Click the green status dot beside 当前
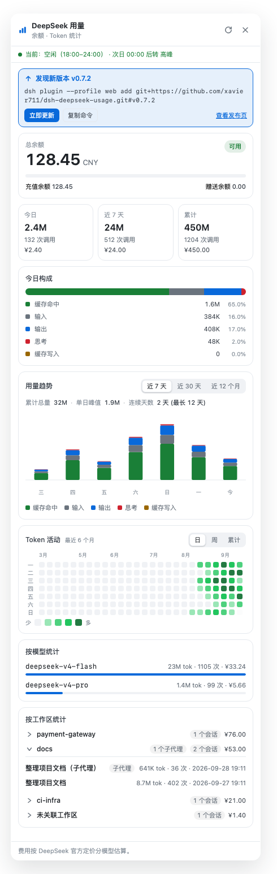277x874 pixels. pyautogui.click(x=20, y=54)
